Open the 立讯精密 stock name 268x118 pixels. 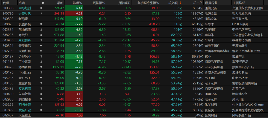tap(25, 88)
